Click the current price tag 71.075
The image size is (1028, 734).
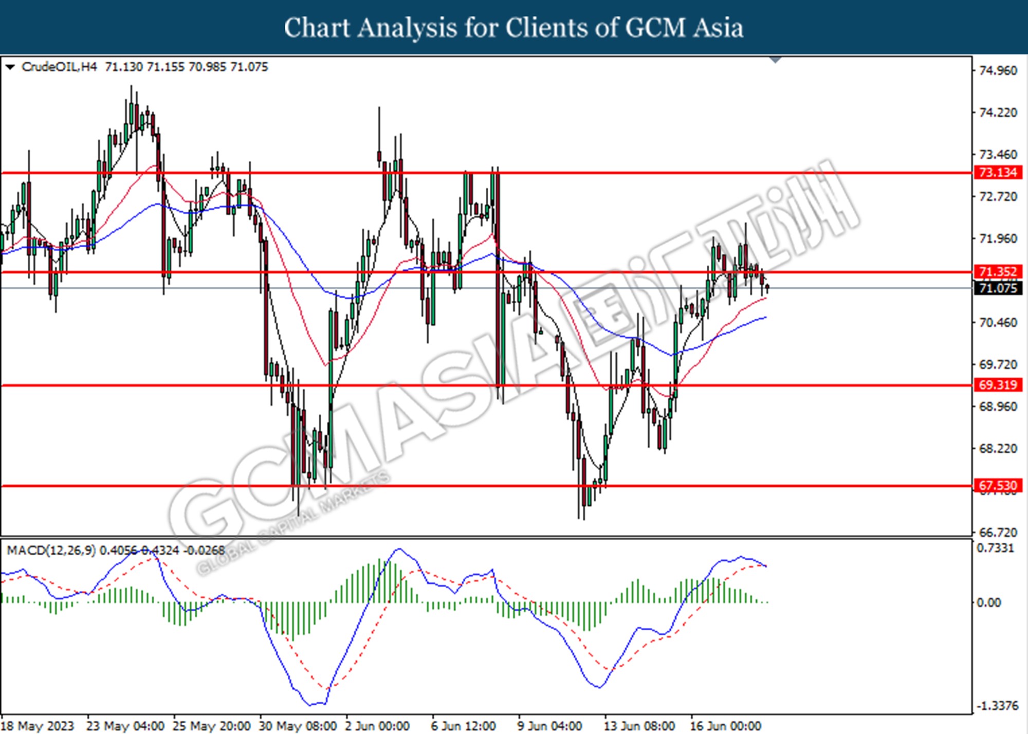998,288
